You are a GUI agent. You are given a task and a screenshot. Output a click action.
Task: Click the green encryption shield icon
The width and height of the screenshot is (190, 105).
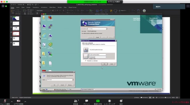pyautogui.click(x=6, y=6)
